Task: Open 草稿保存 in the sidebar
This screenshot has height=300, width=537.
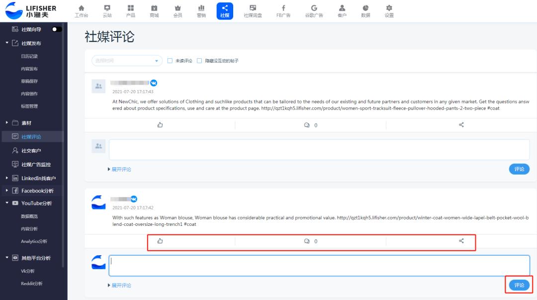Action: [x=29, y=81]
